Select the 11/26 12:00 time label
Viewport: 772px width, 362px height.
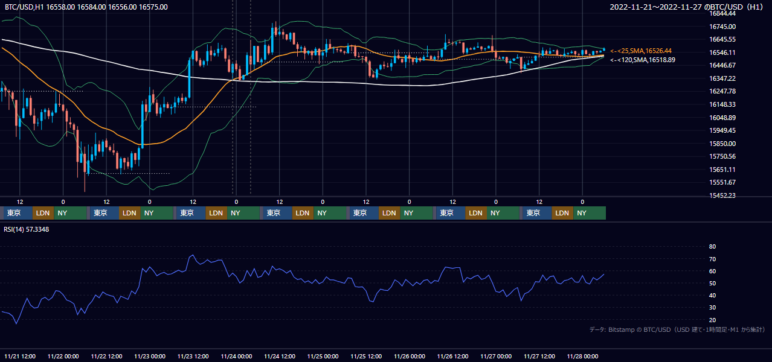pos(453,356)
